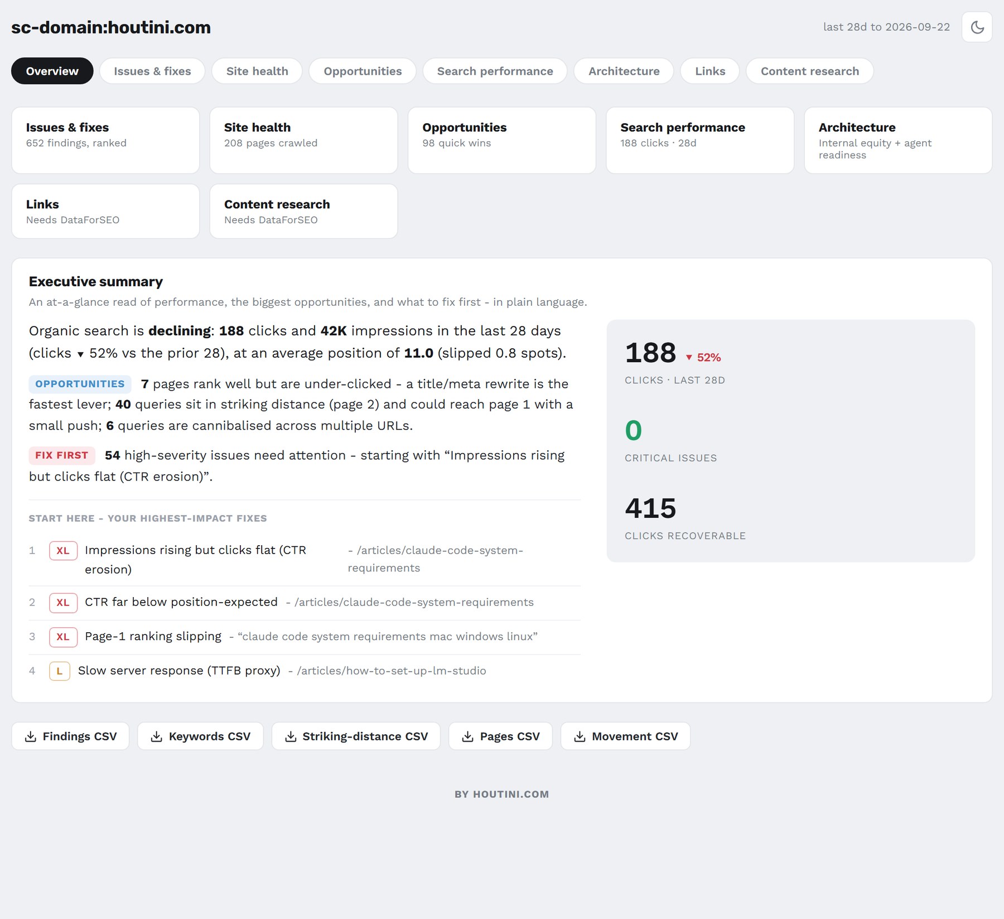Download the Keywords CSV
The width and height of the screenshot is (1004, 919).
[200, 737]
